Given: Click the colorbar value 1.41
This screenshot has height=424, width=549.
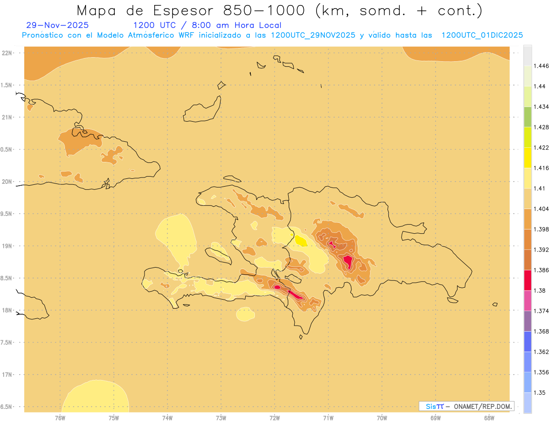Looking at the screenshot, I should pos(540,188).
